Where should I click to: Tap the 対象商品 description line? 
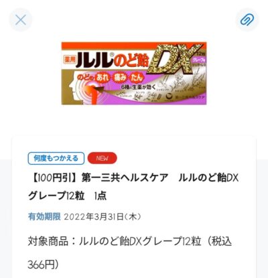tap(130, 242)
